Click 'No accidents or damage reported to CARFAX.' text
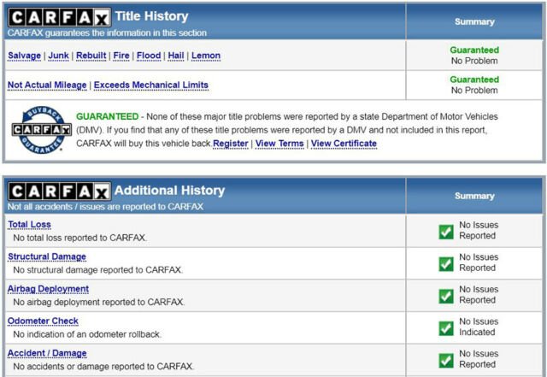The image size is (547, 377). point(103,366)
